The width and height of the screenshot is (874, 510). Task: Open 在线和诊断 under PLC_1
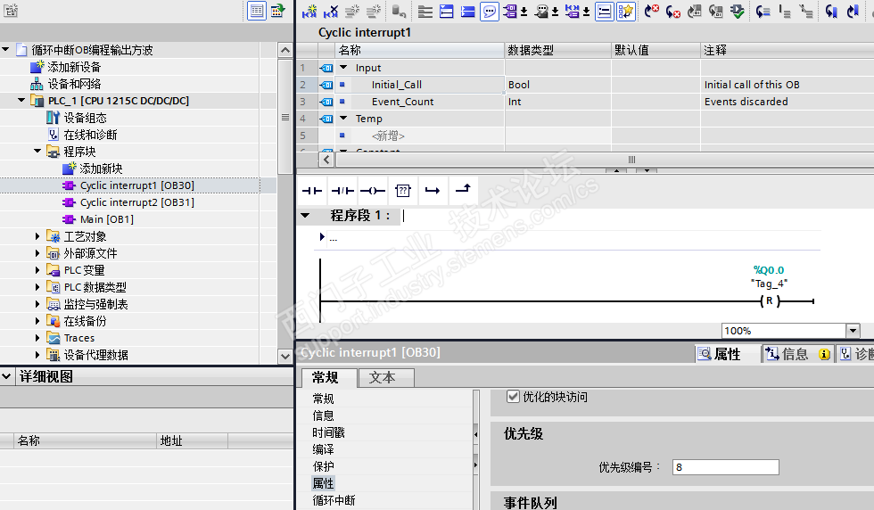[x=90, y=135]
